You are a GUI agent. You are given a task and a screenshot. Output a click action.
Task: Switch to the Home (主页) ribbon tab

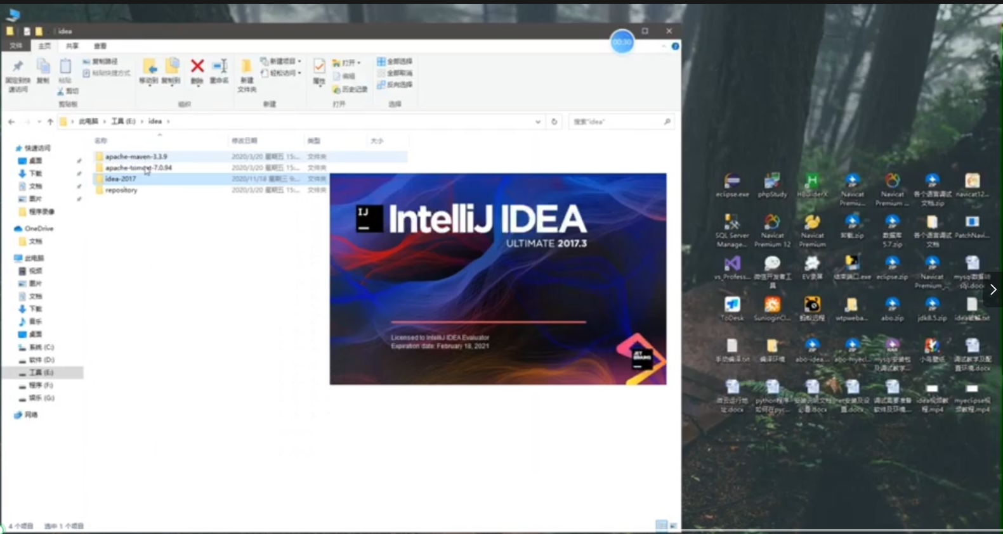pos(44,46)
